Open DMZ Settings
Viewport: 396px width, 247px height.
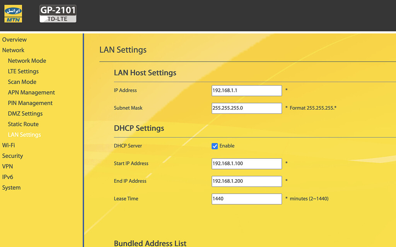(x=25, y=113)
